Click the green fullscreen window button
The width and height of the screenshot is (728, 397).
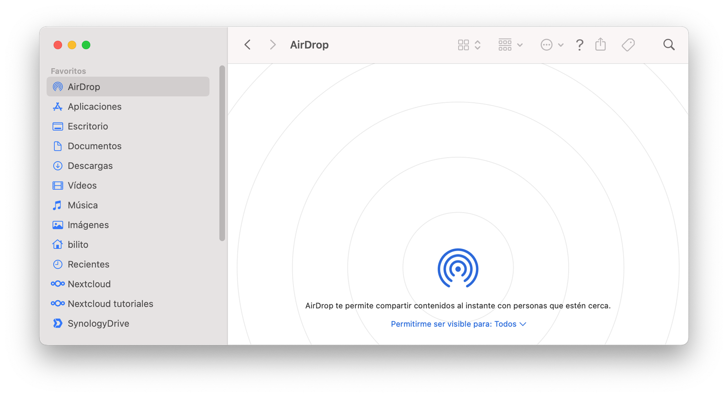coord(86,45)
